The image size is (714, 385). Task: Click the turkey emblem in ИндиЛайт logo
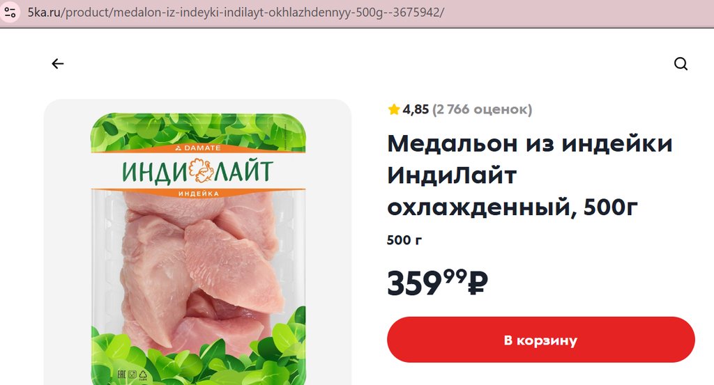[x=201, y=171]
